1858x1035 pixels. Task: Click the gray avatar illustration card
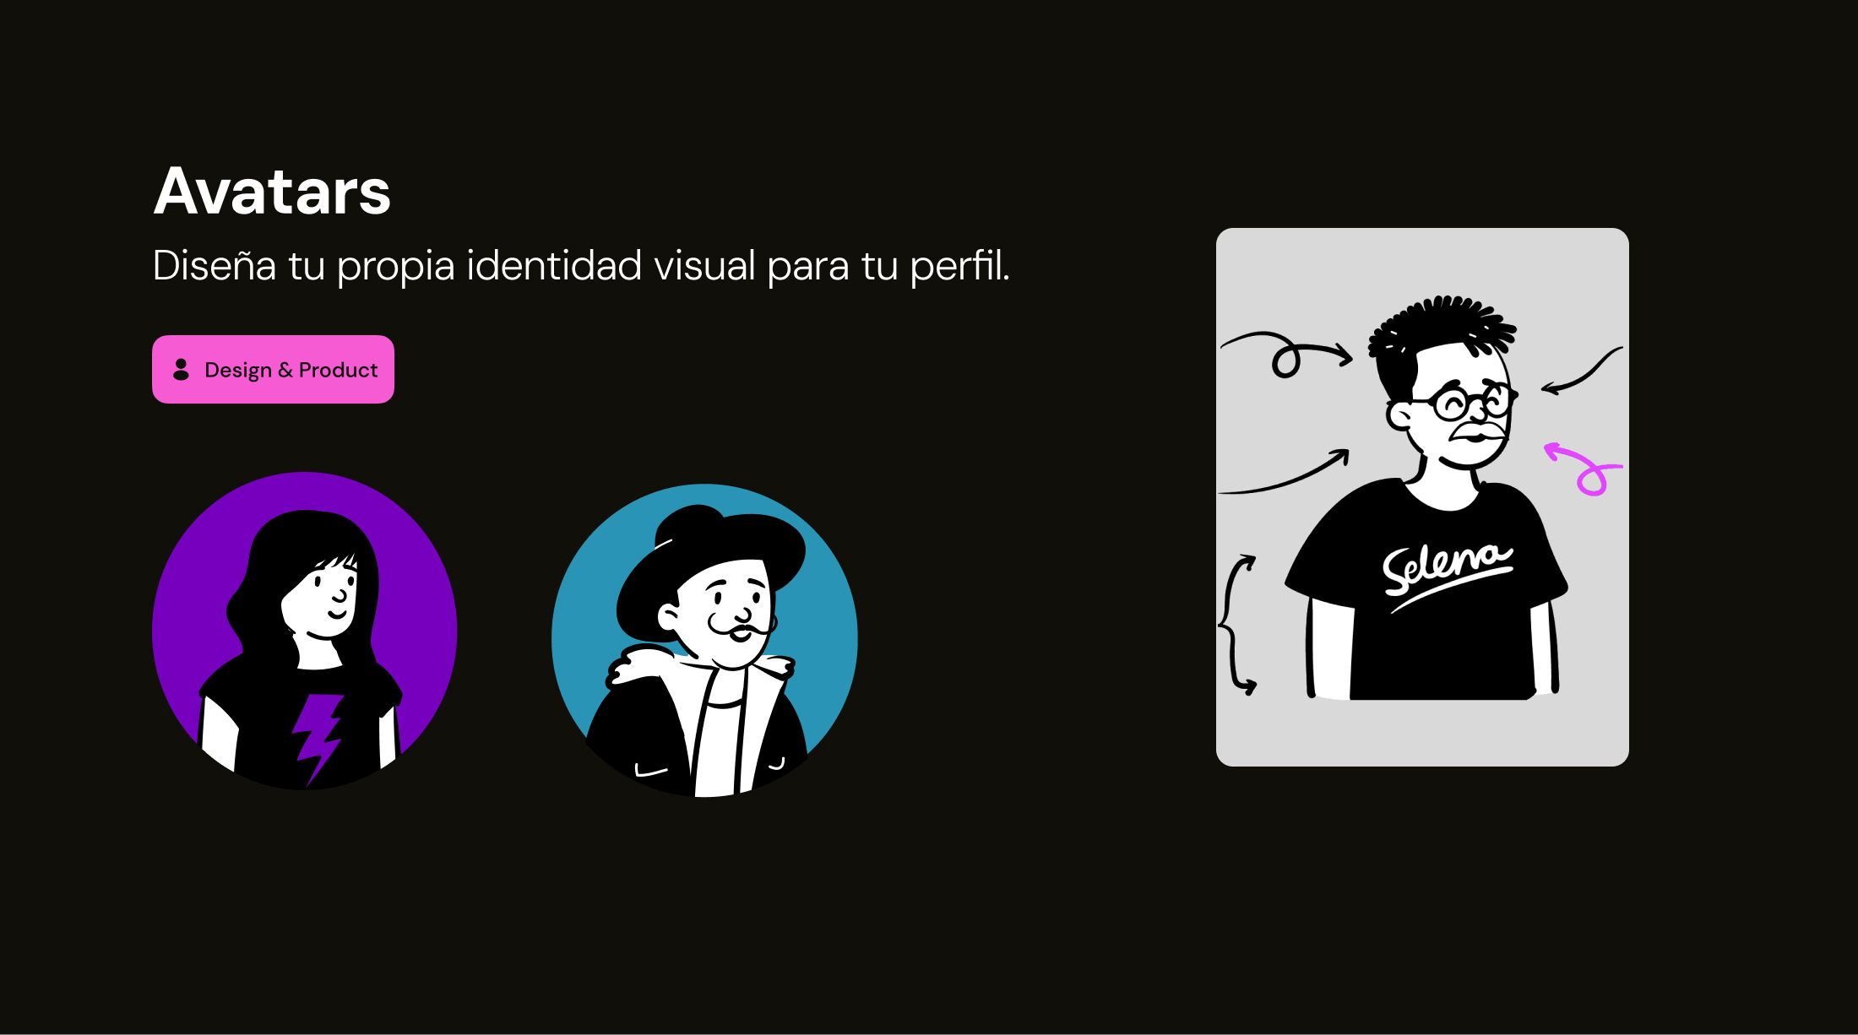[1422, 497]
